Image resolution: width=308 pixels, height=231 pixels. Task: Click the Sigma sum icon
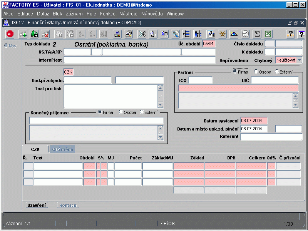click(x=257, y=34)
